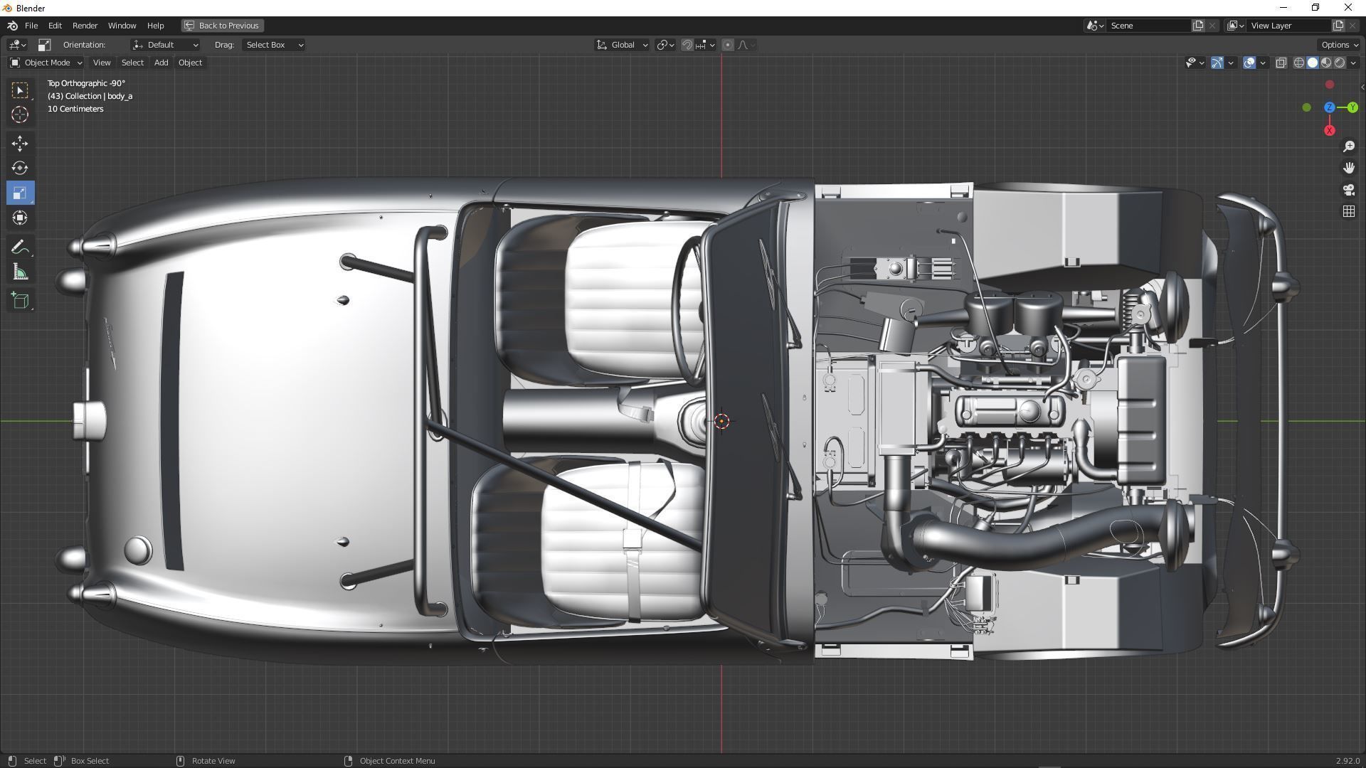The width and height of the screenshot is (1366, 768).
Task: Toggle viewport gizmos visibility
Action: coord(1217,63)
